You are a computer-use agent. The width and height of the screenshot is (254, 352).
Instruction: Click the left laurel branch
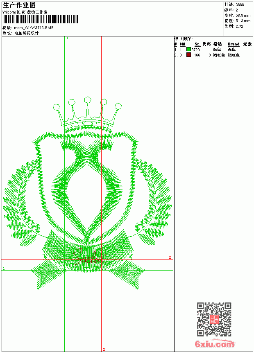21,203
